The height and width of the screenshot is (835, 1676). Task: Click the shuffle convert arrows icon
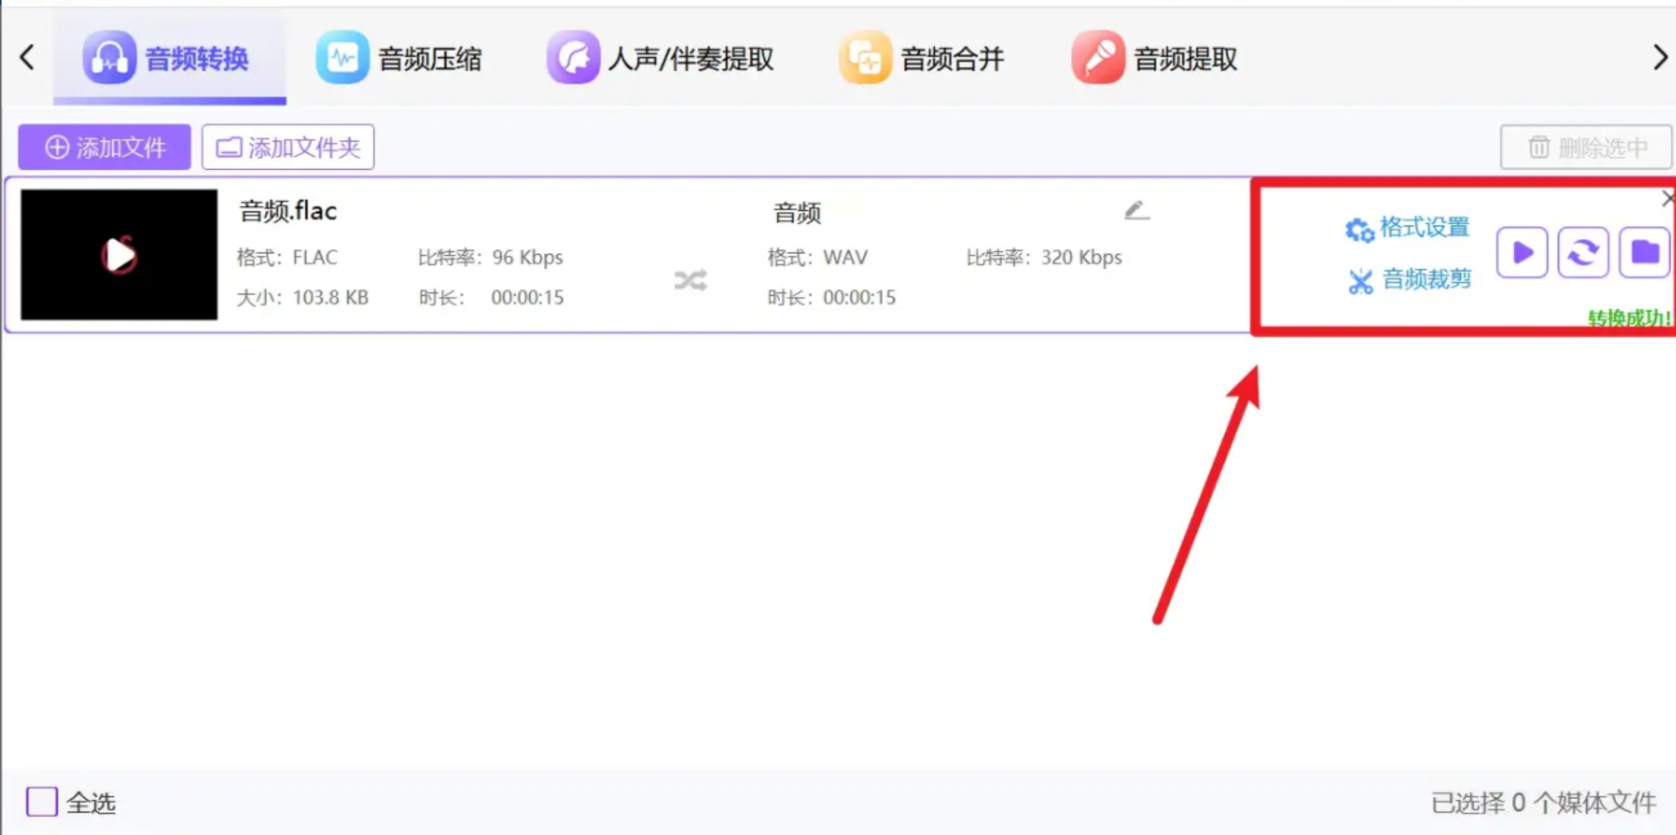(x=690, y=281)
